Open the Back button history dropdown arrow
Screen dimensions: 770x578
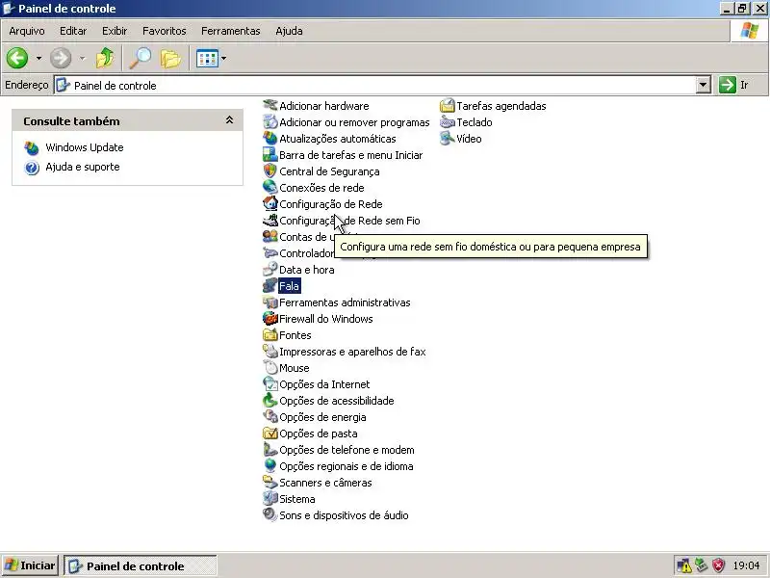38,59
